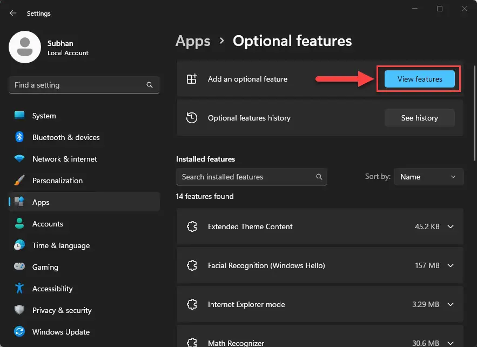
Task: Expand the Math Recognizer chevron
Action: pos(451,343)
